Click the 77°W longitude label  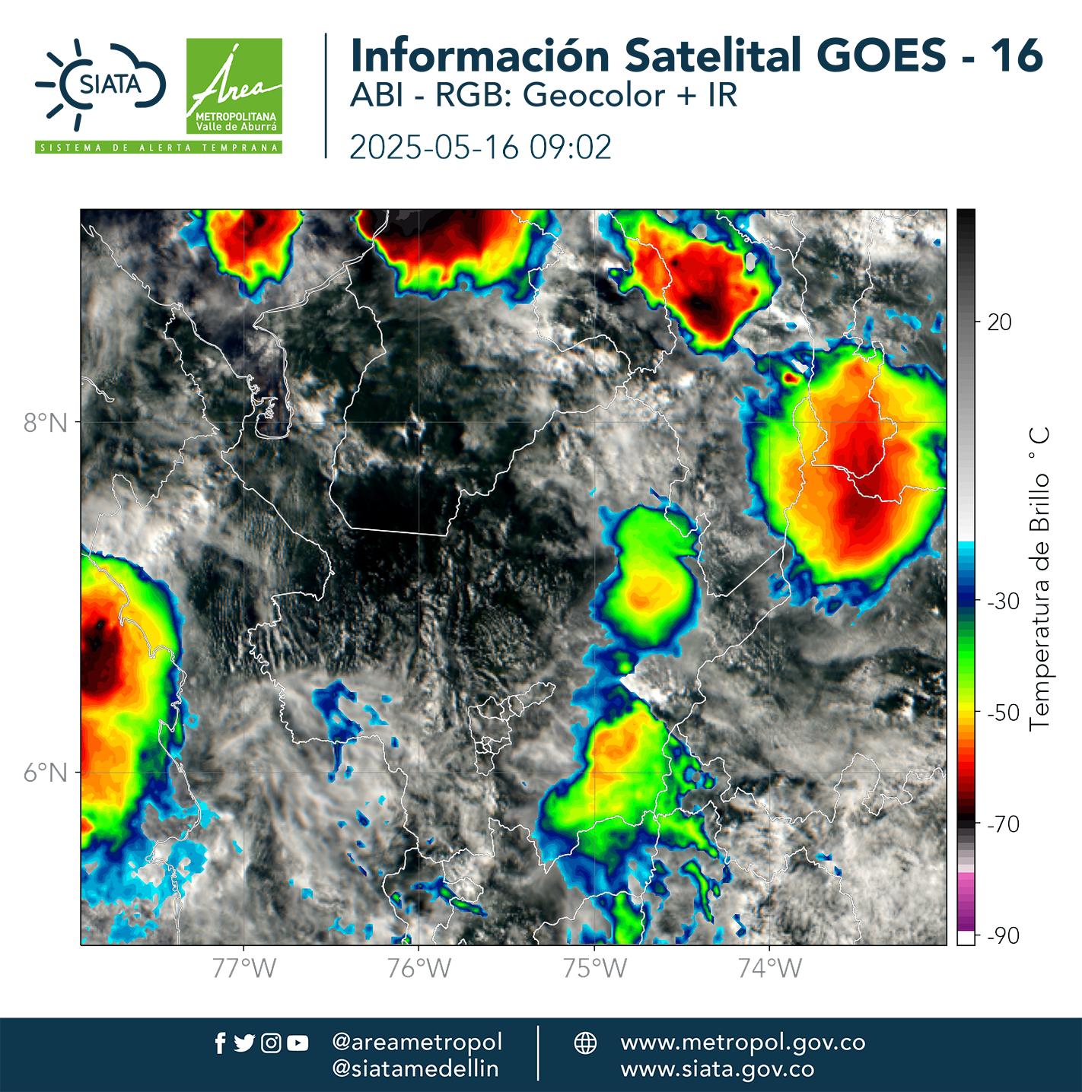243,968
